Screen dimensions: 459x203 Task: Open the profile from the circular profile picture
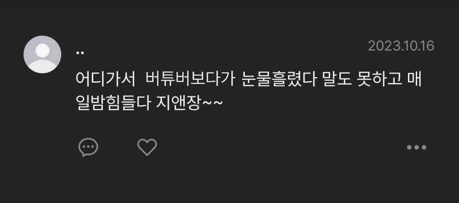coord(42,54)
